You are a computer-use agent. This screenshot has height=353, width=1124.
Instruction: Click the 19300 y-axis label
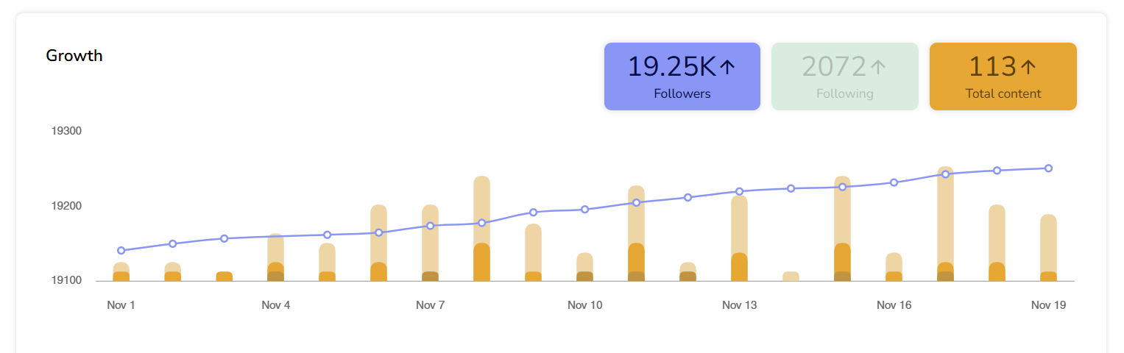point(66,131)
